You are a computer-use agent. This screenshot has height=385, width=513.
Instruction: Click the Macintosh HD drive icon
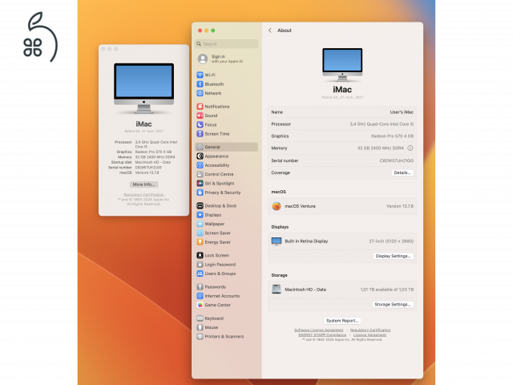(277, 289)
